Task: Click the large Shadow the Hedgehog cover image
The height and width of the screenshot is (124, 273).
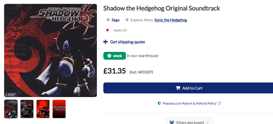Action: click(x=51, y=51)
